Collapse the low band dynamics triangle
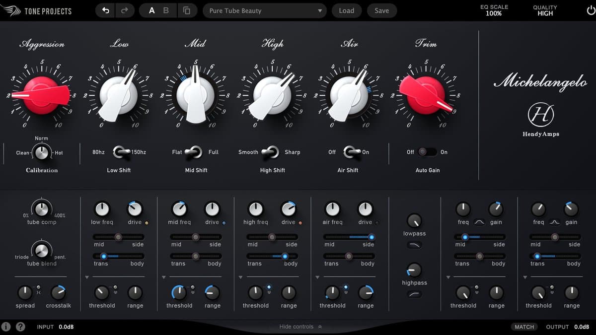The width and height of the screenshot is (596, 335). coord(87,277)
